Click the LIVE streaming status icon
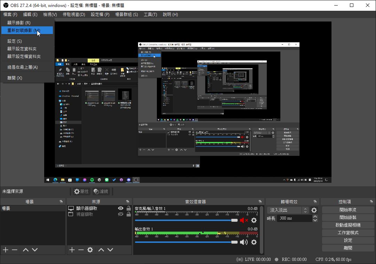The width and height of the screenshot is (376, 264). click(239, 259)
